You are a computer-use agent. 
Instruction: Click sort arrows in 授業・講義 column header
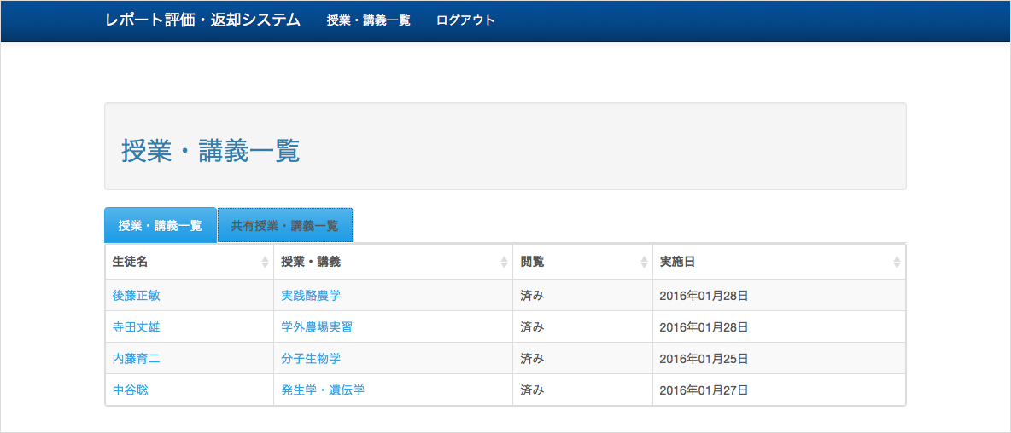[x=504, y=263]
